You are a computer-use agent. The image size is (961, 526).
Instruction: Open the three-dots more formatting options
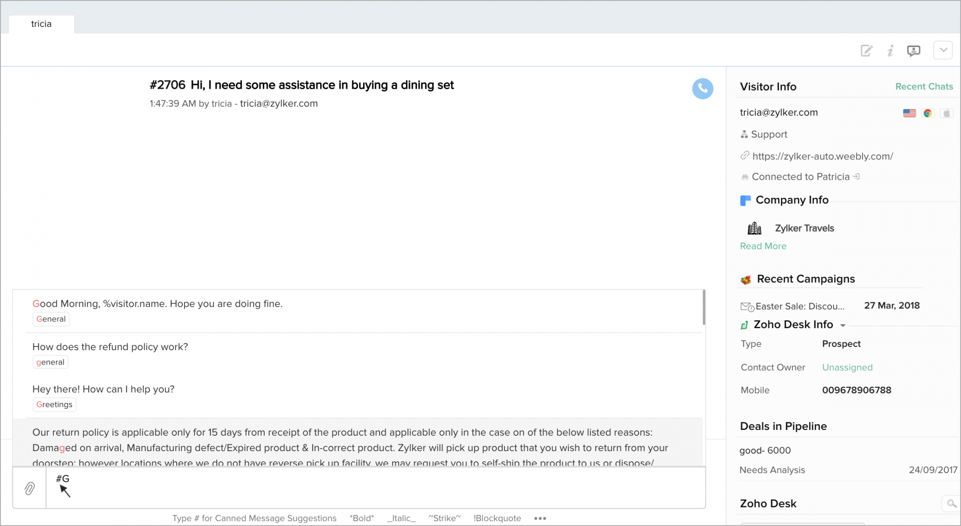coord(540,518)
